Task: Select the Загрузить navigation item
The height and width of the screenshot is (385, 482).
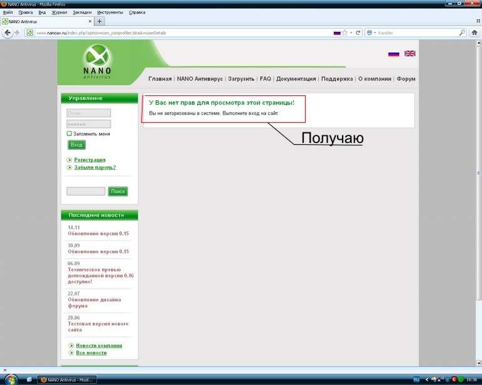Action: 241,79
